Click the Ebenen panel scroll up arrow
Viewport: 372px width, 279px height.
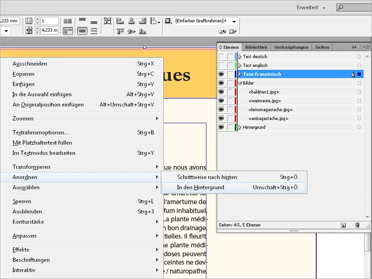tap(367, 56)
